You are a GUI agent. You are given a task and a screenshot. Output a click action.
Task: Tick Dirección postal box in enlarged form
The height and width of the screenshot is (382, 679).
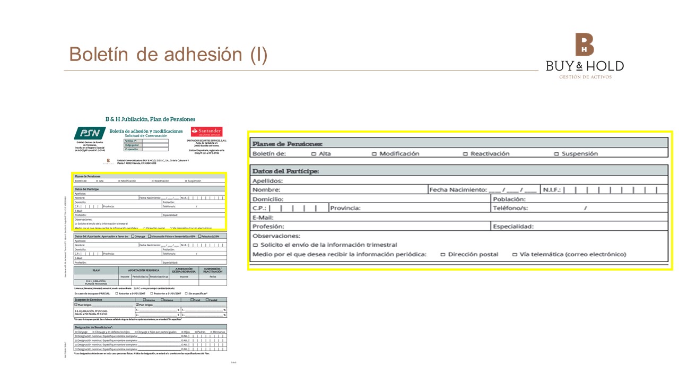(x=442, y=255)
